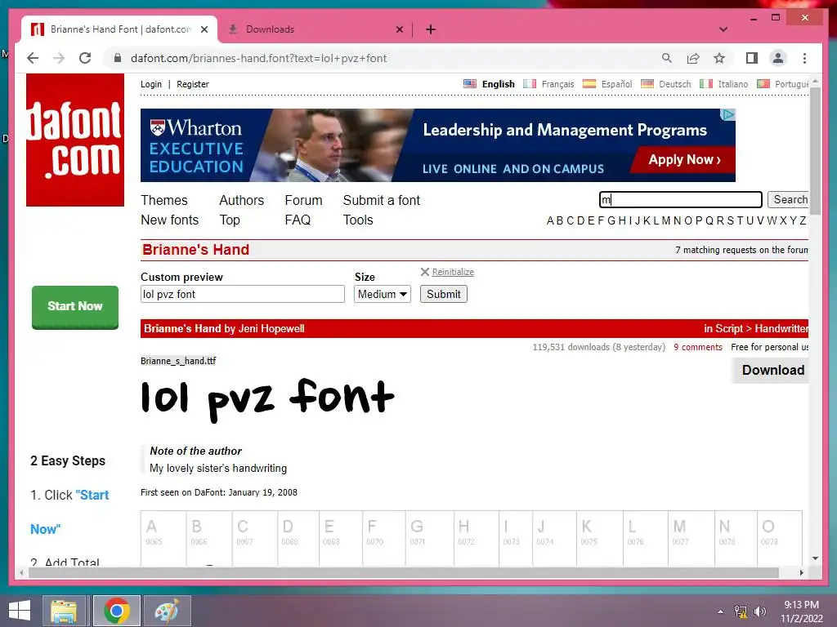Open the 9 comments link

(698, 347)
